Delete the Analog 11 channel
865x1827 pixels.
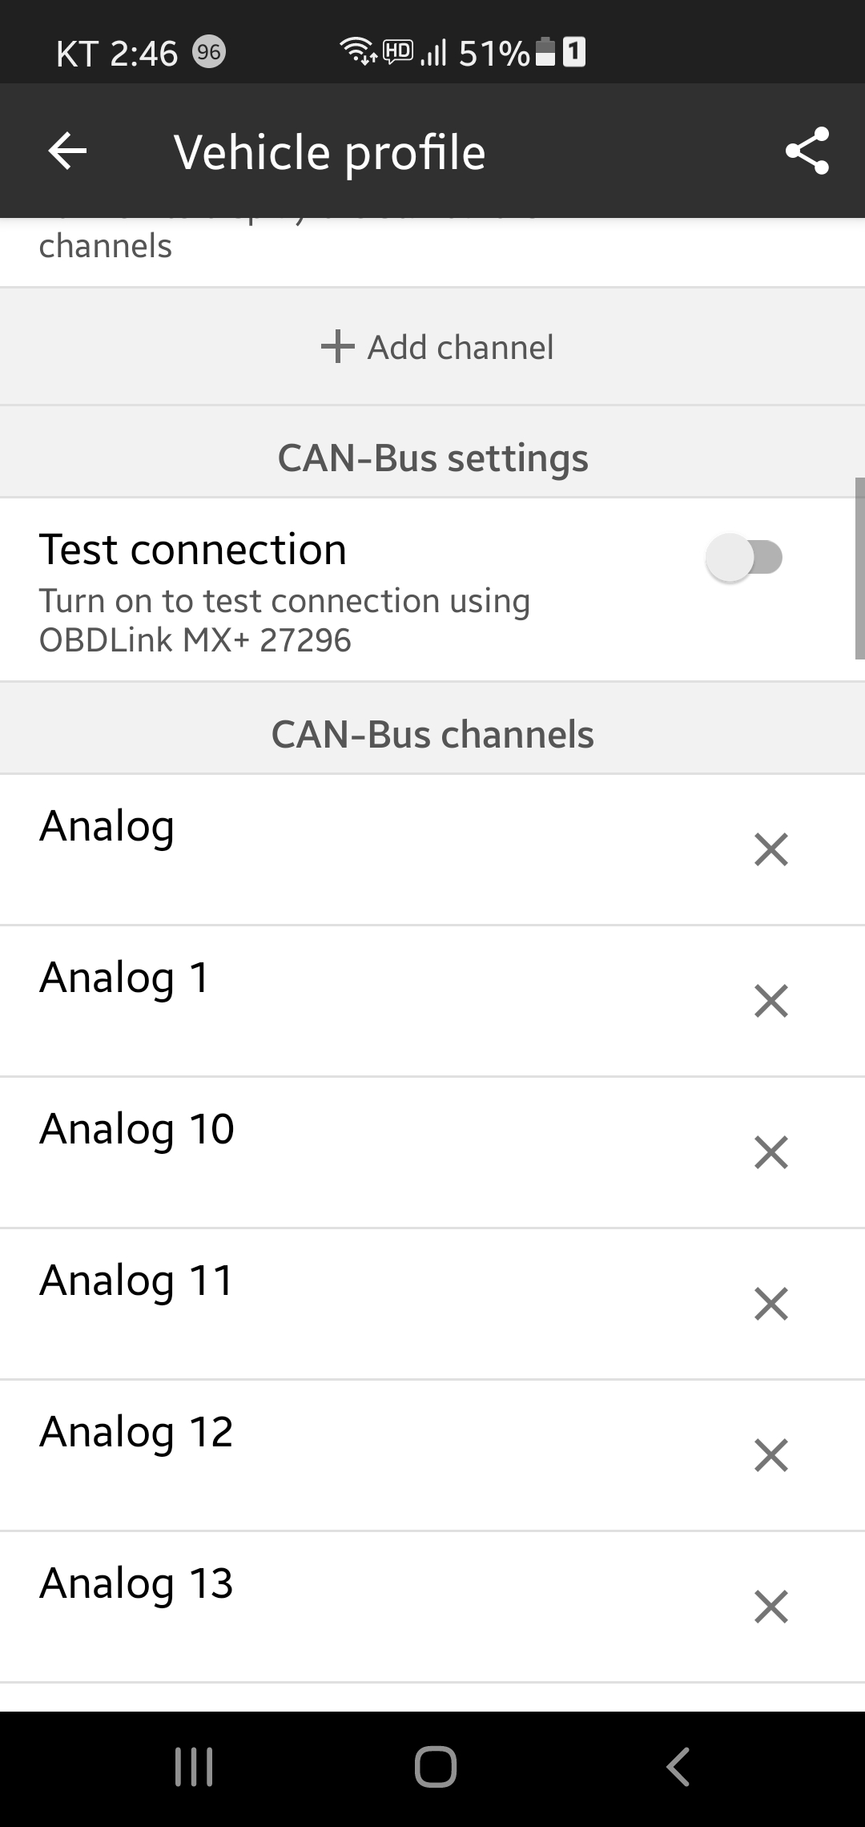click(771, 1304)
